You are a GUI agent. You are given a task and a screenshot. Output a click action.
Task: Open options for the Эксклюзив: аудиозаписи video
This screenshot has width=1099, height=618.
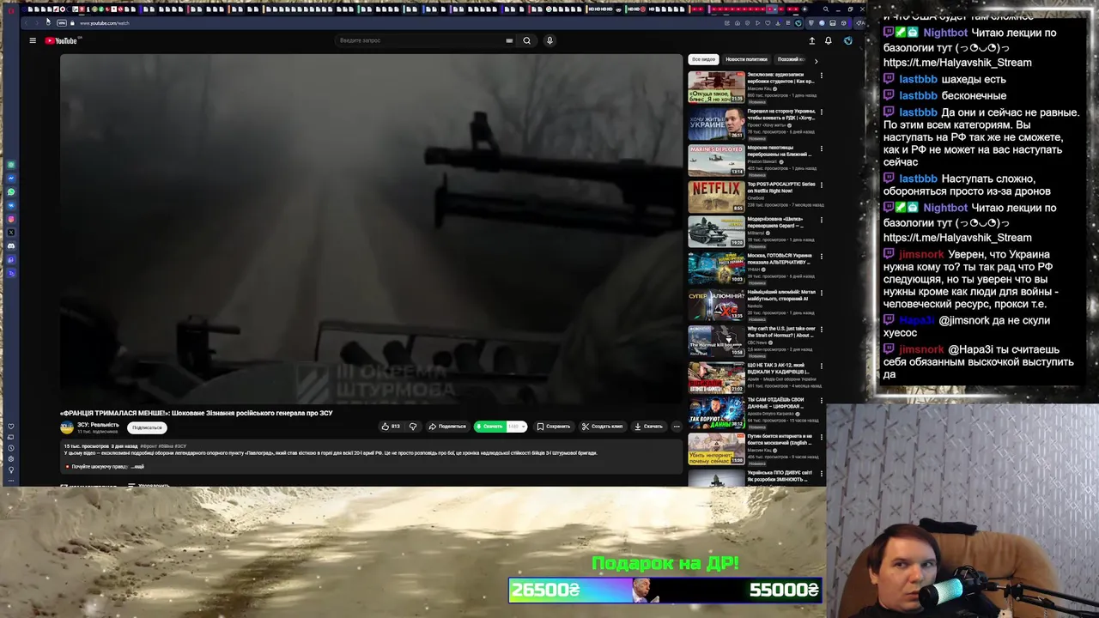[821, 76]
